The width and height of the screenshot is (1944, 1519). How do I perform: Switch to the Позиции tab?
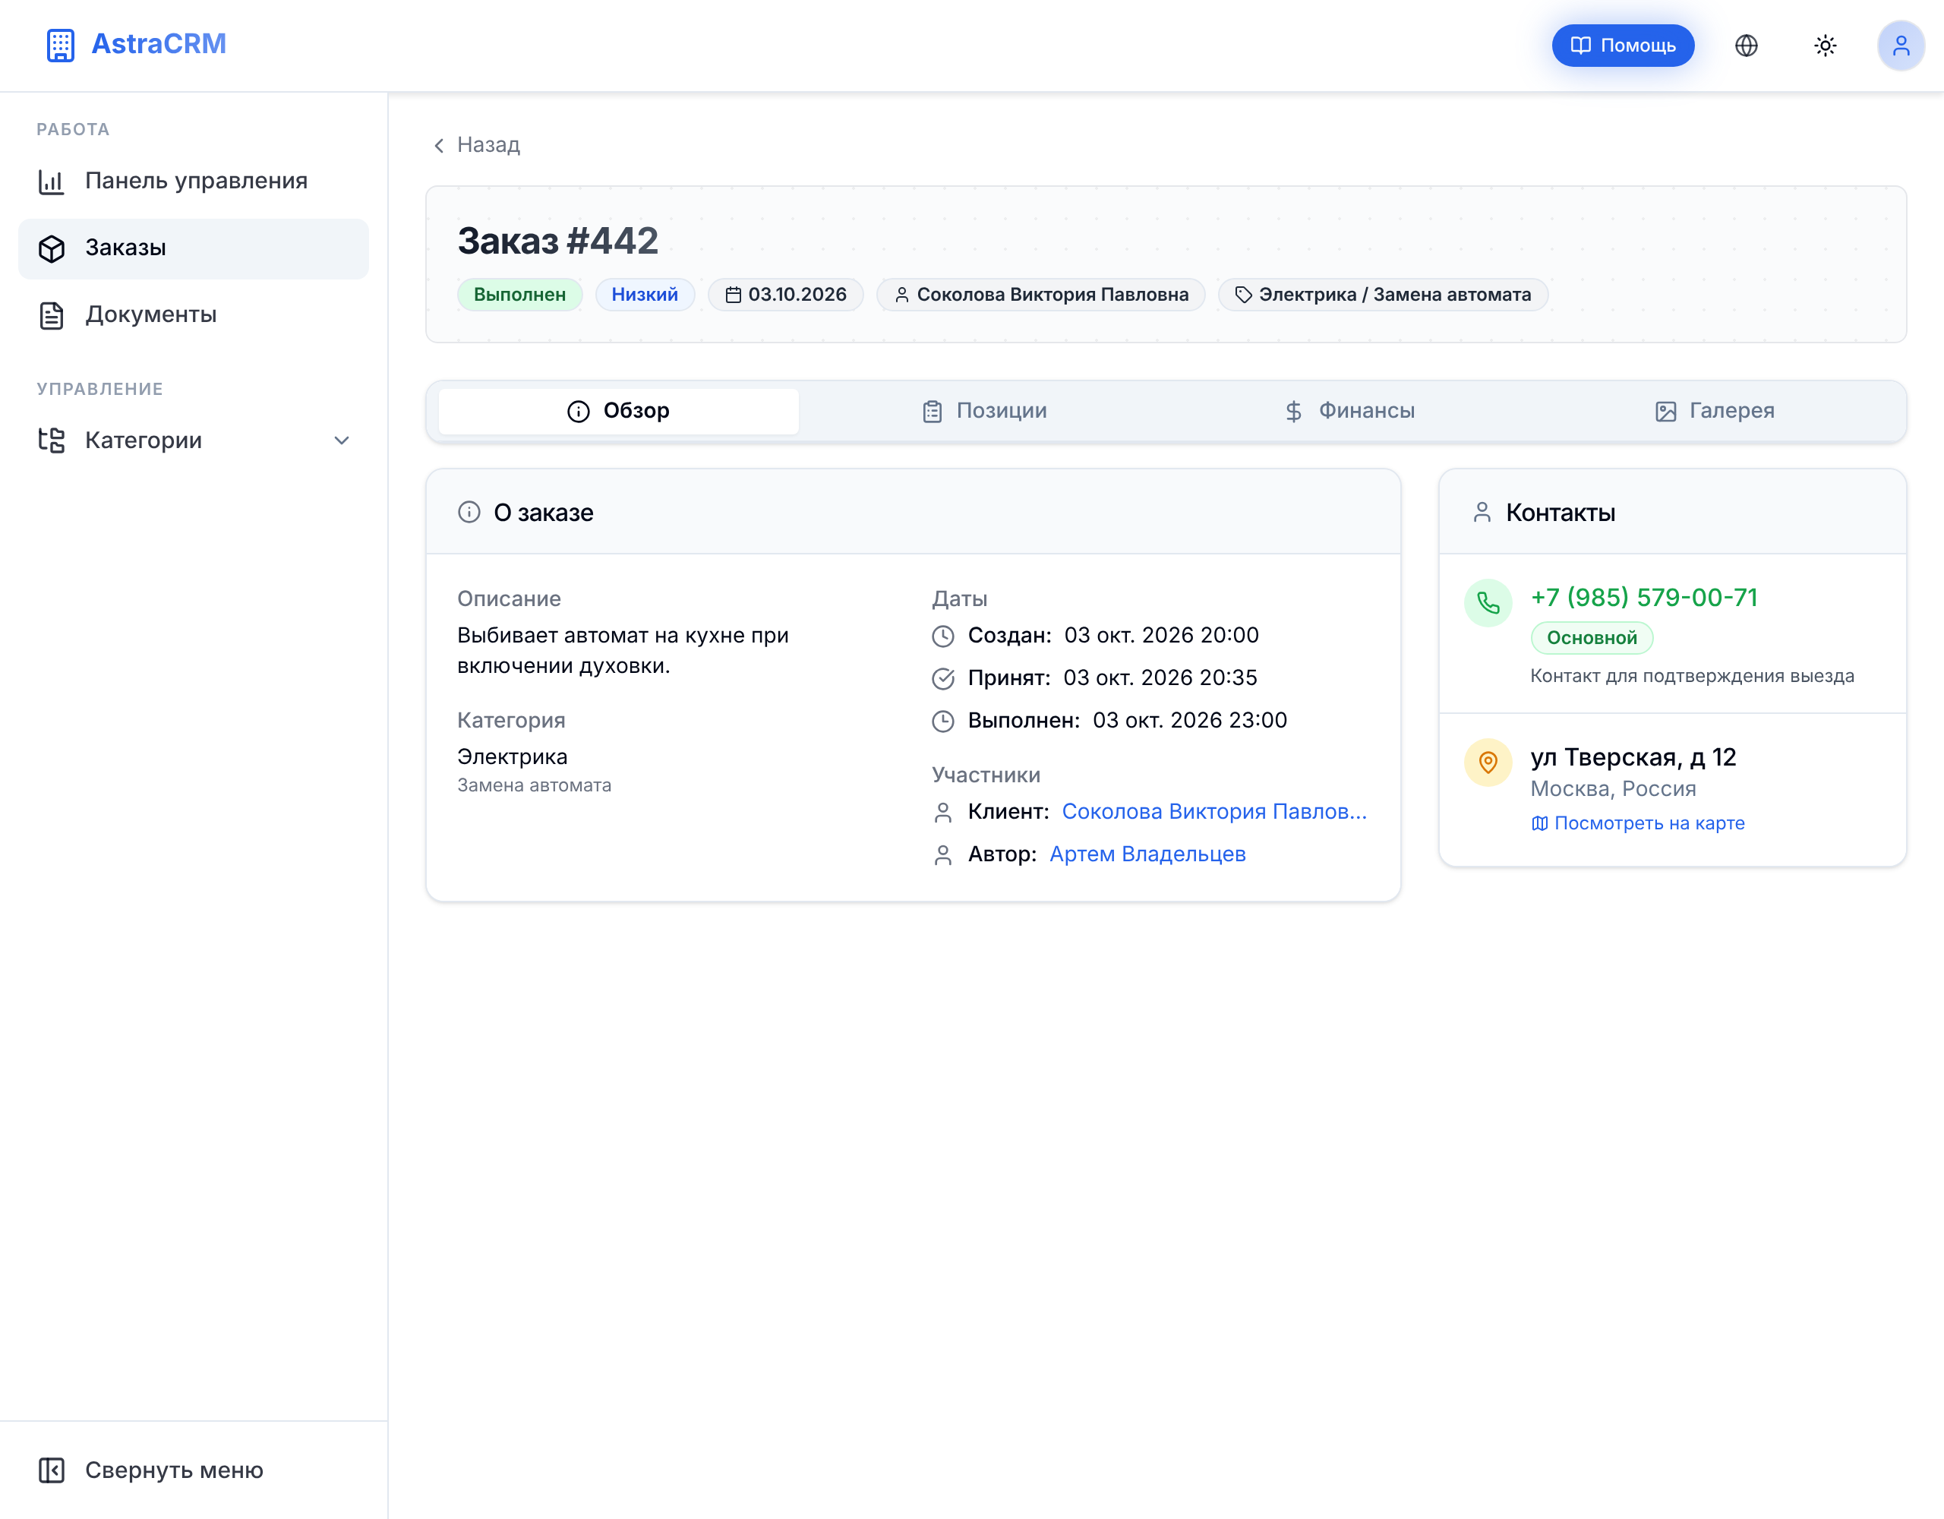[983, 412]
